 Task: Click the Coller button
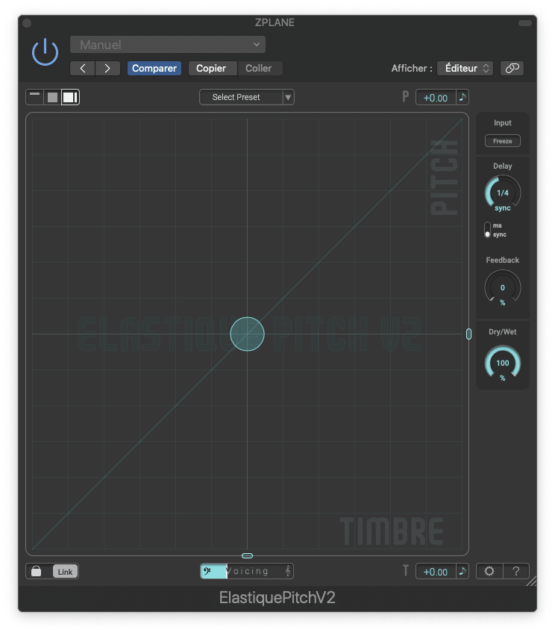259,68
